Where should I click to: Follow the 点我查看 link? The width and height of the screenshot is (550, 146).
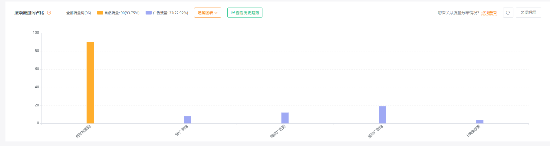pyautogui.click(x=489, y=13)
